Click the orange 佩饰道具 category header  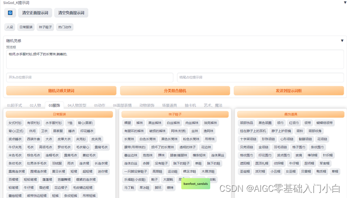coord(291,114)
